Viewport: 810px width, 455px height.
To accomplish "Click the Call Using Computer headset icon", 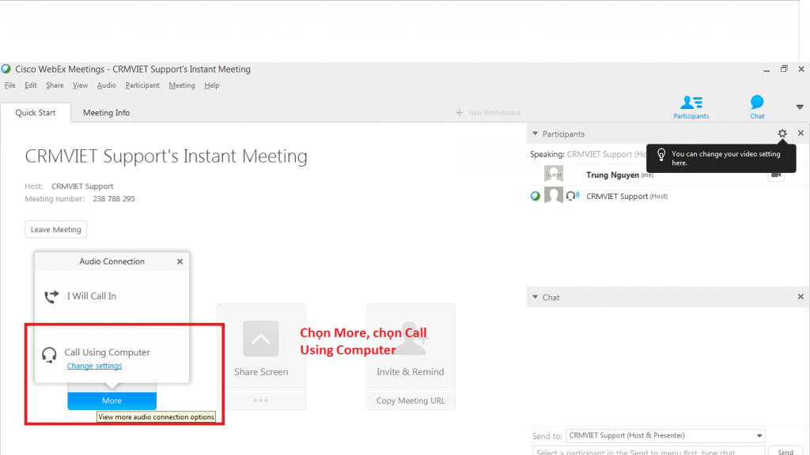I will coord(49,355).
